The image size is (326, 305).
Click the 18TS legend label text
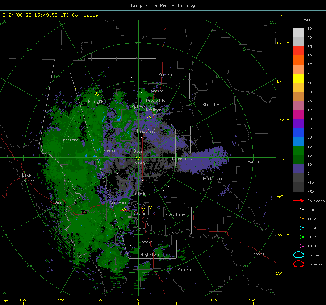[312, 246]
